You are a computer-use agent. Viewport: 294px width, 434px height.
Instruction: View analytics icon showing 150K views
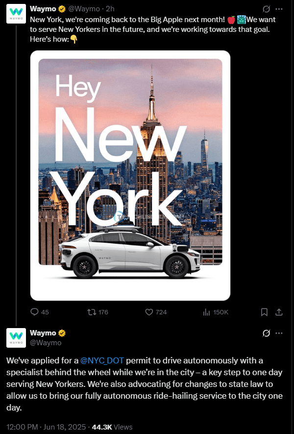pyautogui.click(x=207, y=312)
